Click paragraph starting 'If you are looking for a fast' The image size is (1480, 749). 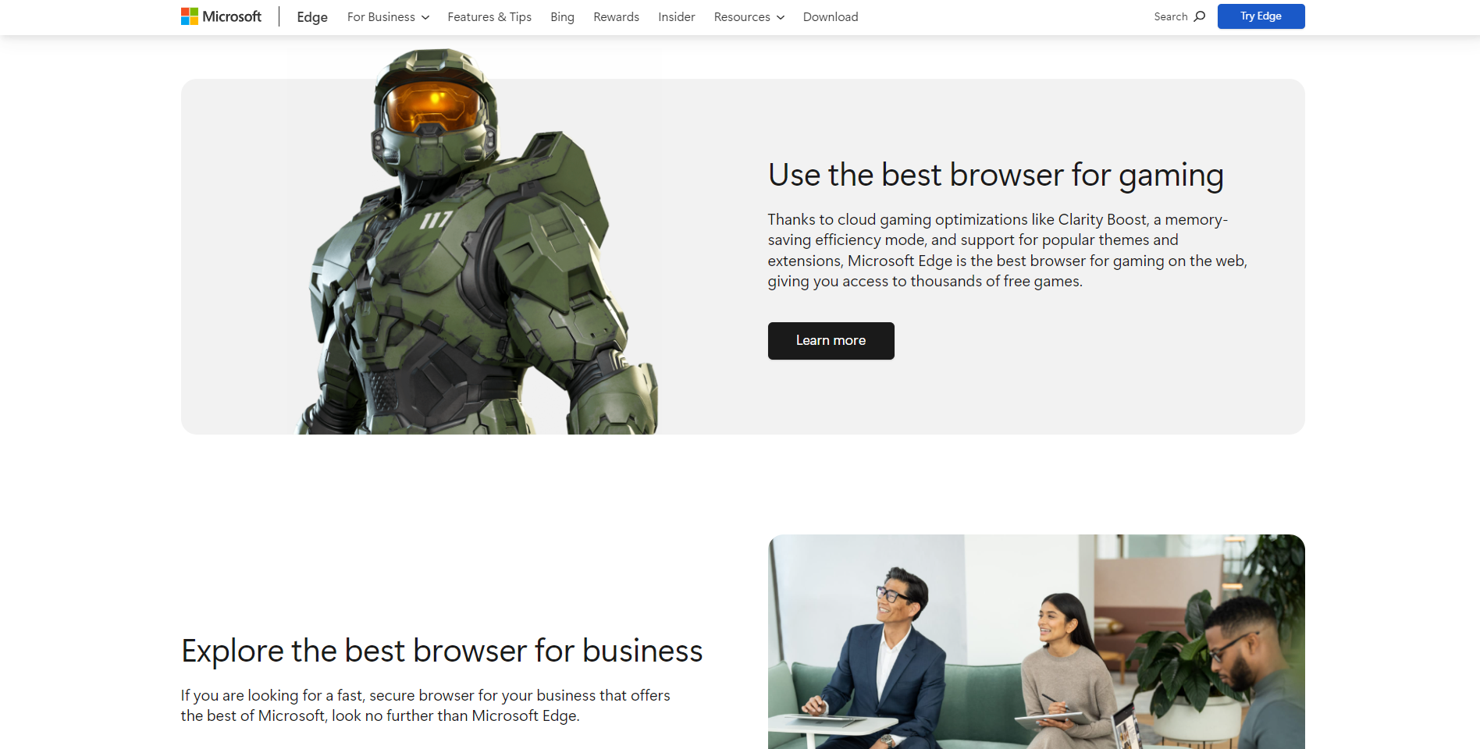point(425,705)
